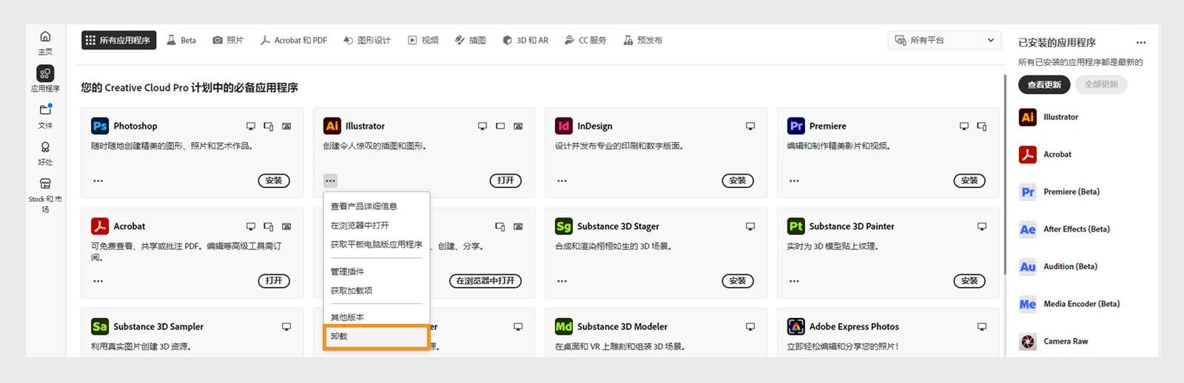Switch to the 图形设计 tab
This screenshot has width=1184, height=383.
click(x=367, y=40)
